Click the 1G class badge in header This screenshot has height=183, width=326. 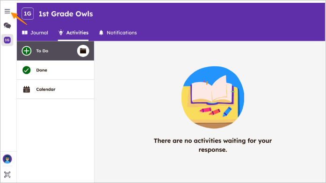pos(28,14)
